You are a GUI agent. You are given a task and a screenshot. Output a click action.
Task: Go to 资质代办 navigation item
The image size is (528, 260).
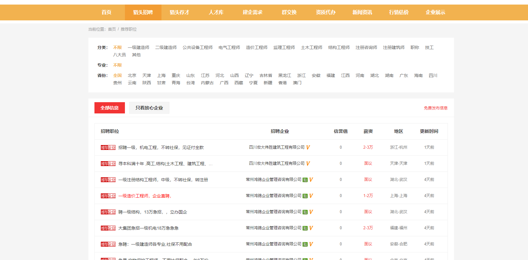(326, 12)
